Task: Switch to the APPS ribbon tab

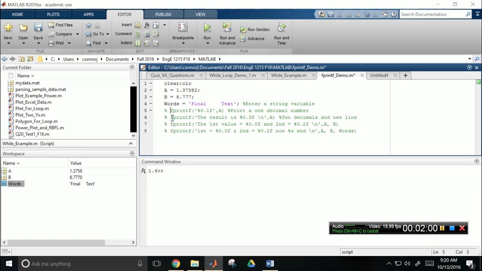Action: tap(88, 14)
